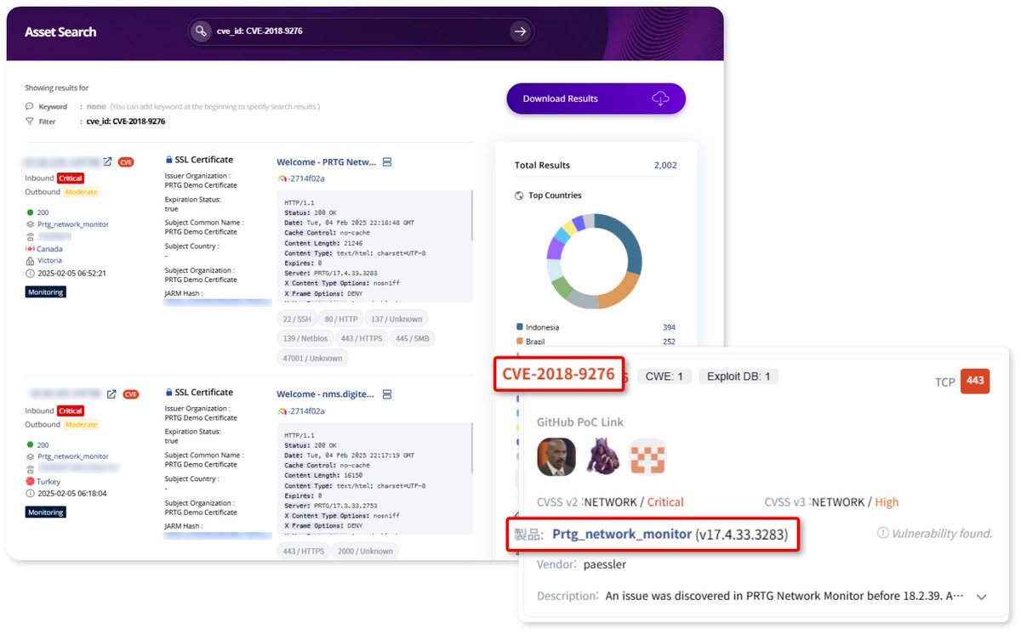
Task: Open the Welcome - nms.digite... result title
Action: 326,394
